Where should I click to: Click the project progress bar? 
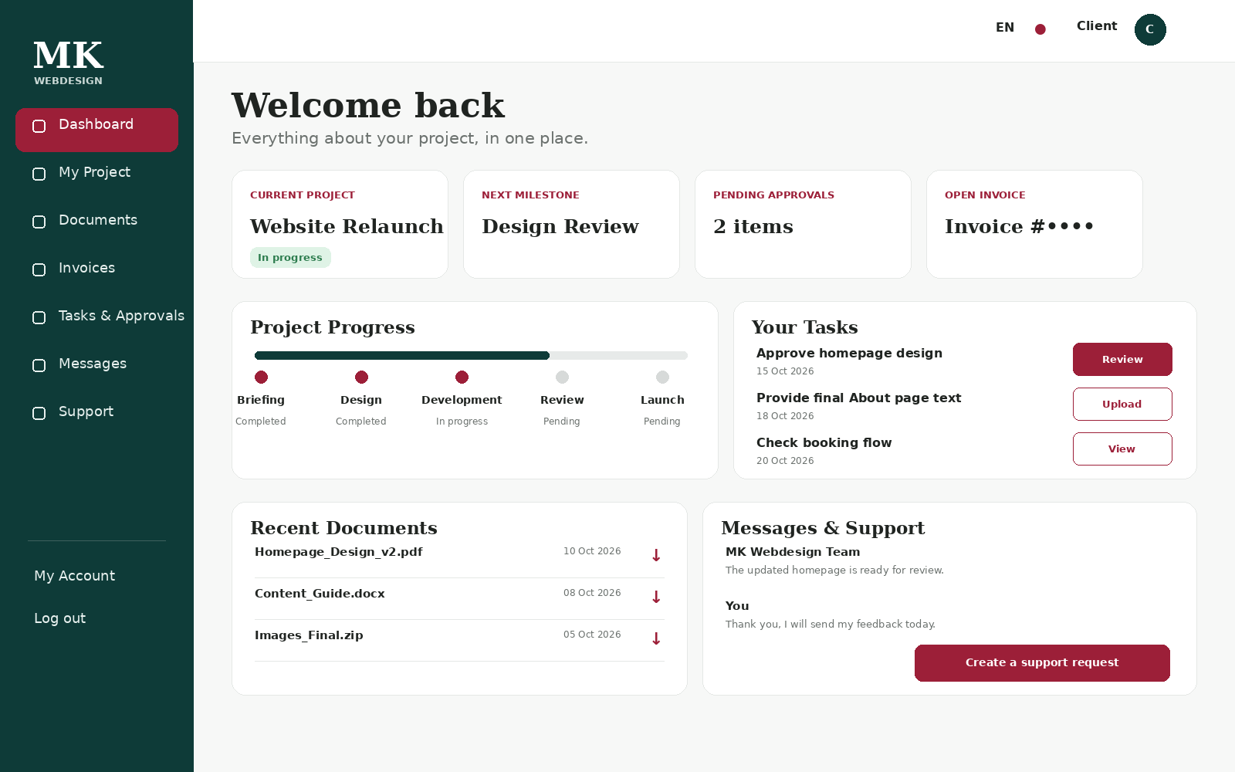471,356
